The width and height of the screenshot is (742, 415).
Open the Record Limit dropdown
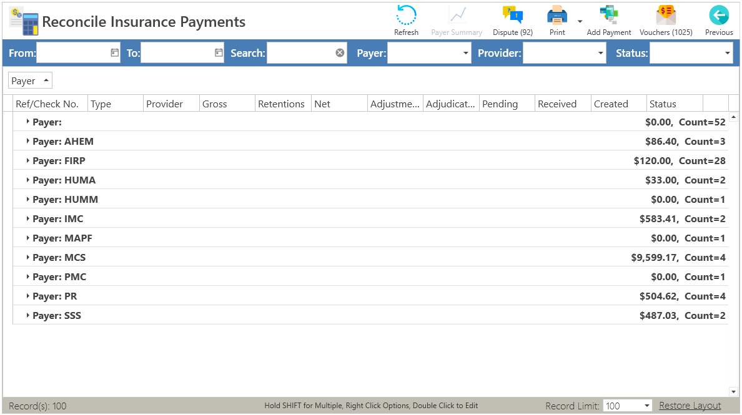click(x=647, y=406)
